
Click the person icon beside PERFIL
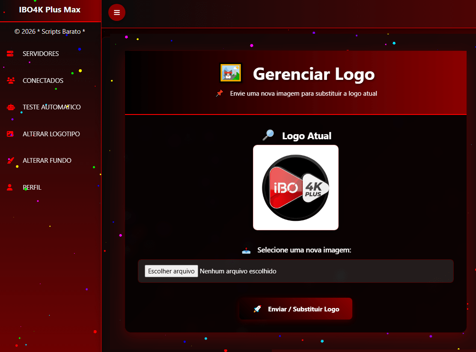tap(10, 187)
